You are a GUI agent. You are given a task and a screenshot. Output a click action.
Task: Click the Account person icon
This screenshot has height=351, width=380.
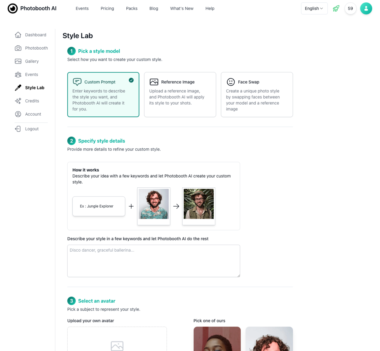point(18,114)
